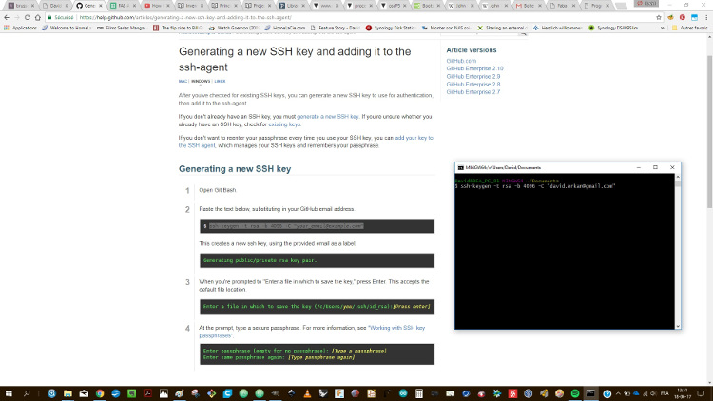Click the red extension icon in Chrome toolbar
Image resolution: width=713 pixels, height=401 pixels.
[683, 17]
